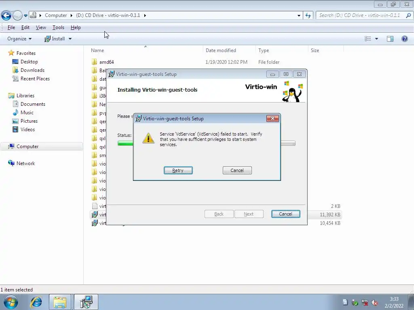Image resolution: width=414 pixels, height=310 pixels.
Task: Click the search magnifier icon
Action: coord(408,16)
